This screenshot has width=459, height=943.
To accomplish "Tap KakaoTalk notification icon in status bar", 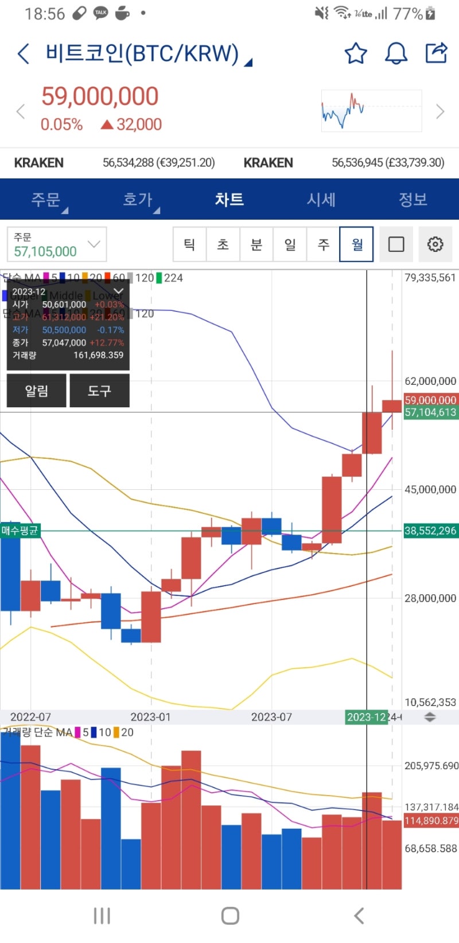I will 100,13.
